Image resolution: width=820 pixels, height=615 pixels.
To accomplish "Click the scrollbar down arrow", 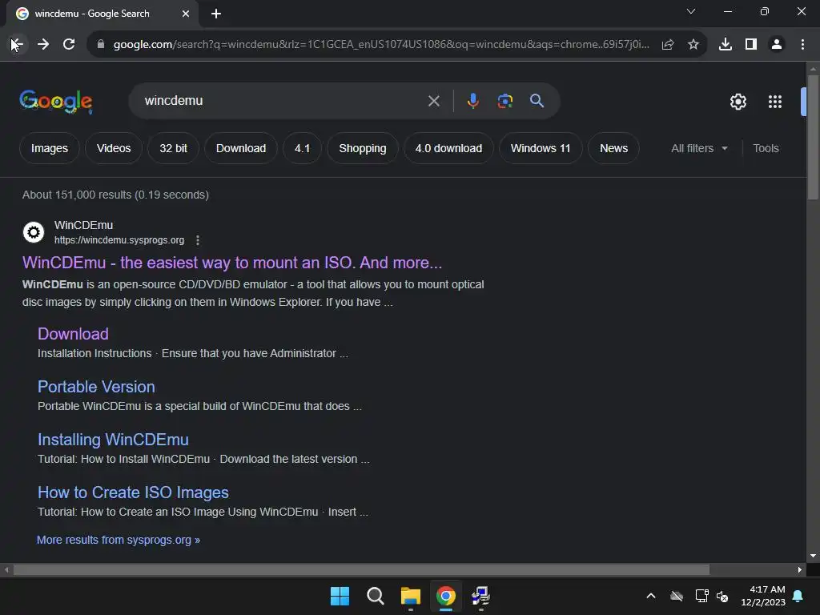I will click(813, 556).
